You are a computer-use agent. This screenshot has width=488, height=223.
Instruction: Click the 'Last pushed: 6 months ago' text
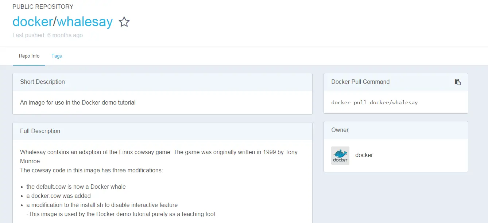click(47, 35)
